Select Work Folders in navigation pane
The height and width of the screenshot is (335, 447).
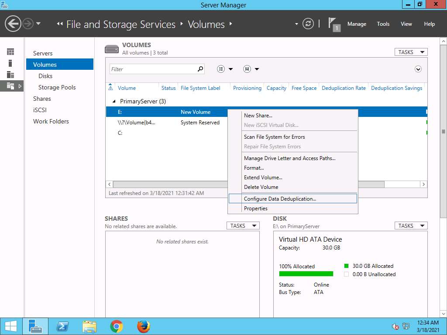pyautogui.click(x=51, y=121)
